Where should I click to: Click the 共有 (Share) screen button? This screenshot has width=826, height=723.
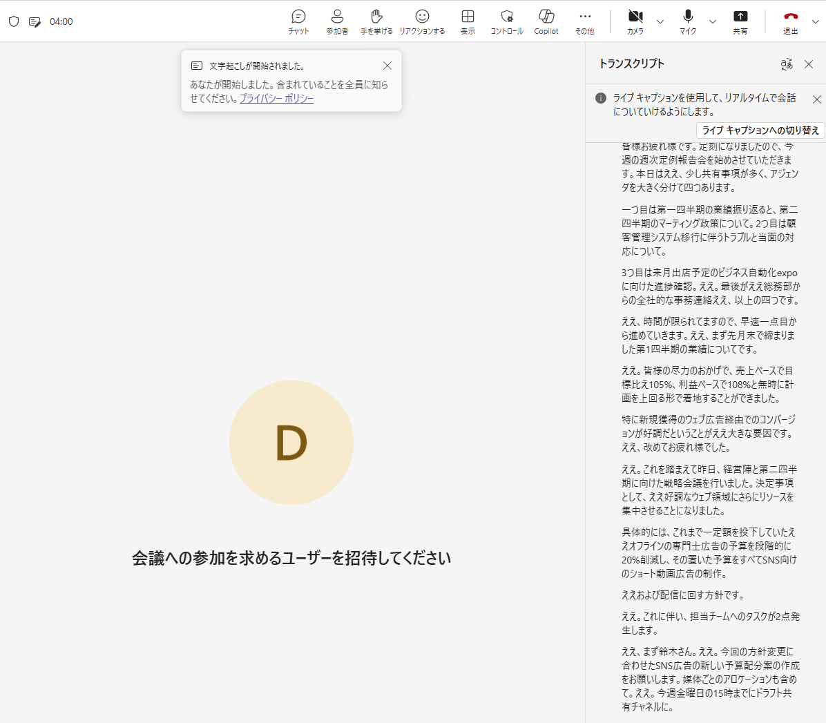click(x=740, y=21)
